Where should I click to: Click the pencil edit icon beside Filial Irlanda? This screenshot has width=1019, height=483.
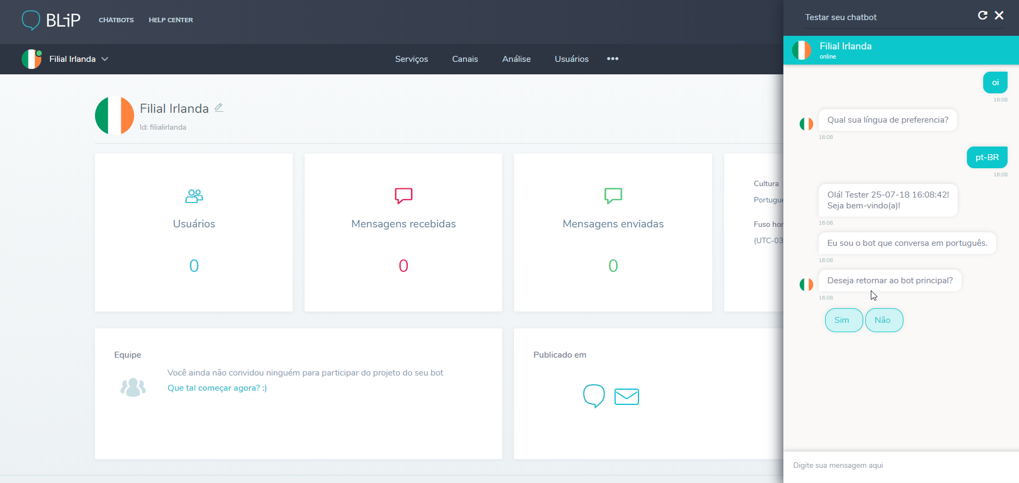click(x=219, y=107)
